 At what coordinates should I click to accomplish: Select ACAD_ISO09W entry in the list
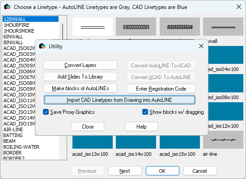pos(19,89)
